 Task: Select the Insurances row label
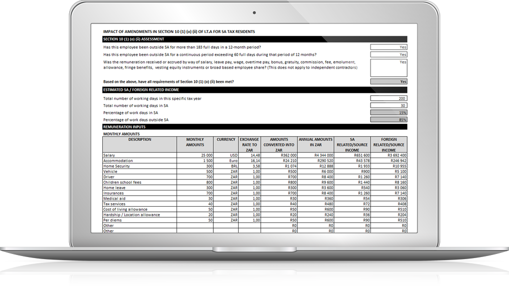(x=140, y=193)
